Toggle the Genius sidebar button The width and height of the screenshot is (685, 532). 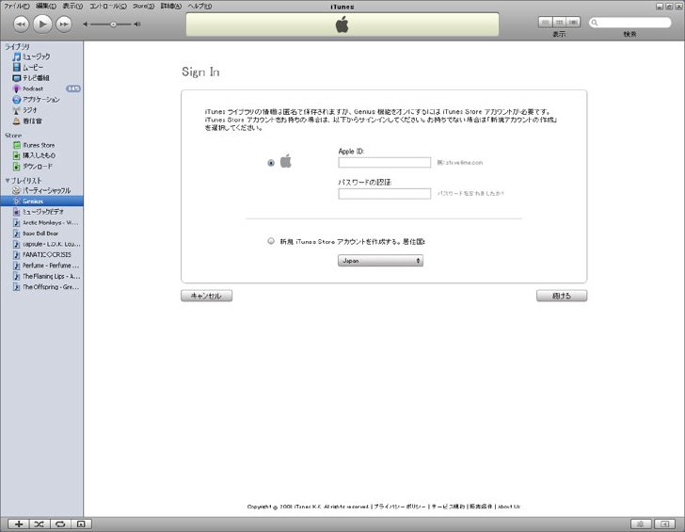tap(665, 524)
